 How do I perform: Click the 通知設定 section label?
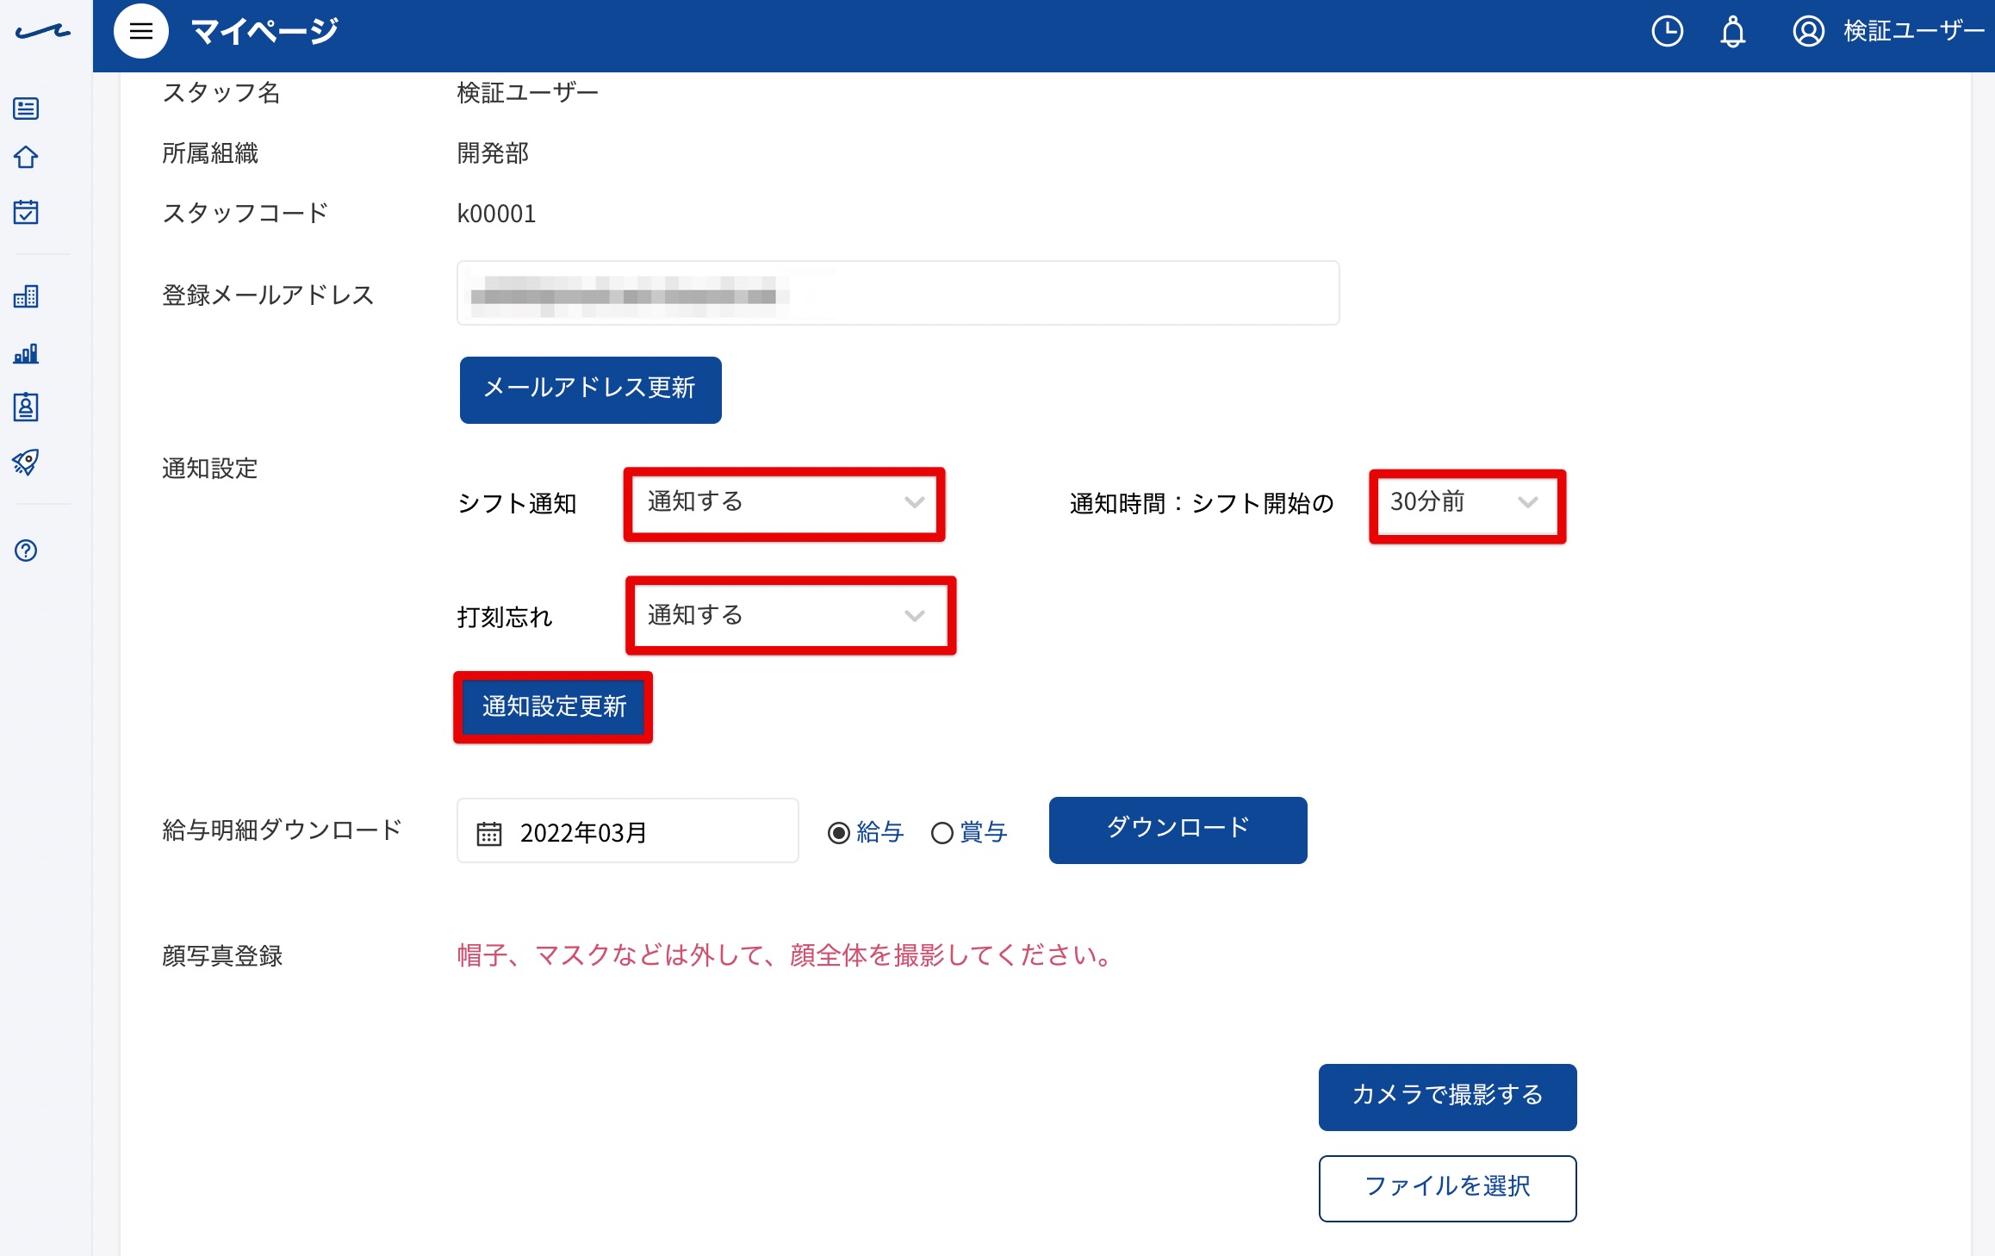click(x=210, y=469)
